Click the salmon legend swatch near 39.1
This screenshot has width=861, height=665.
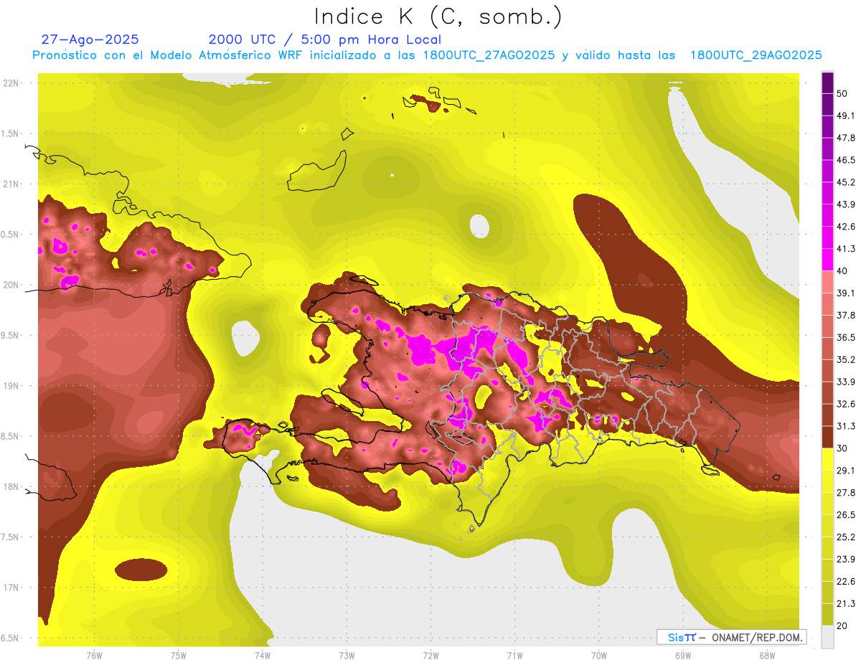coord(827,282)
